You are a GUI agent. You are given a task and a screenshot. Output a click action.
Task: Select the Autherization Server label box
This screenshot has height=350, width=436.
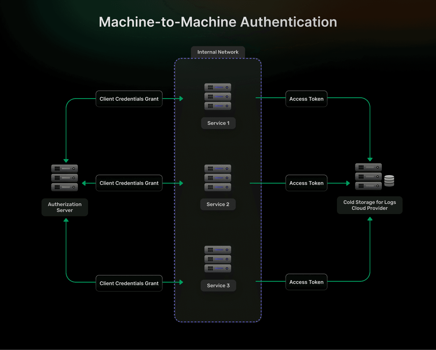65,207
